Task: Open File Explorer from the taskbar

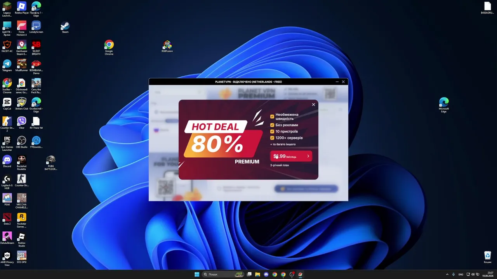Action: tap(257, 274)
